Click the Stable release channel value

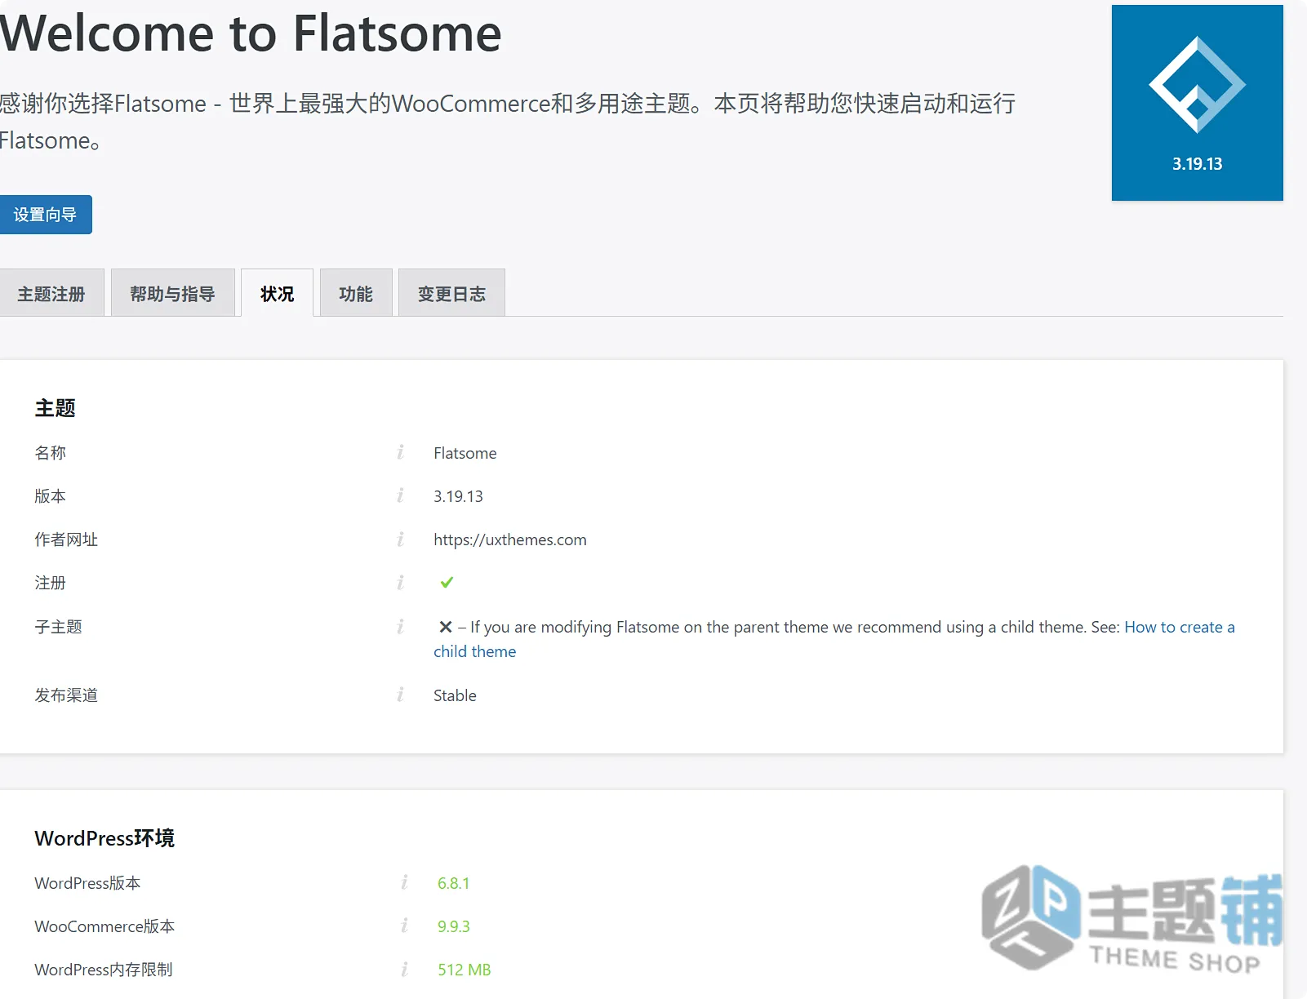(x=455, y=695)
